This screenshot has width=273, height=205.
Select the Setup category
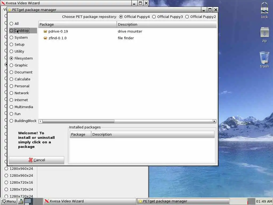coord(17,45)
